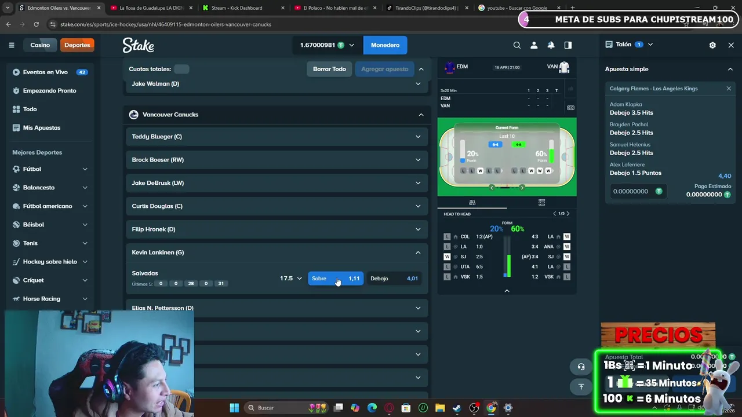Click the Stake logo
This screenshot has height=417, width=742.
point(138,45)
